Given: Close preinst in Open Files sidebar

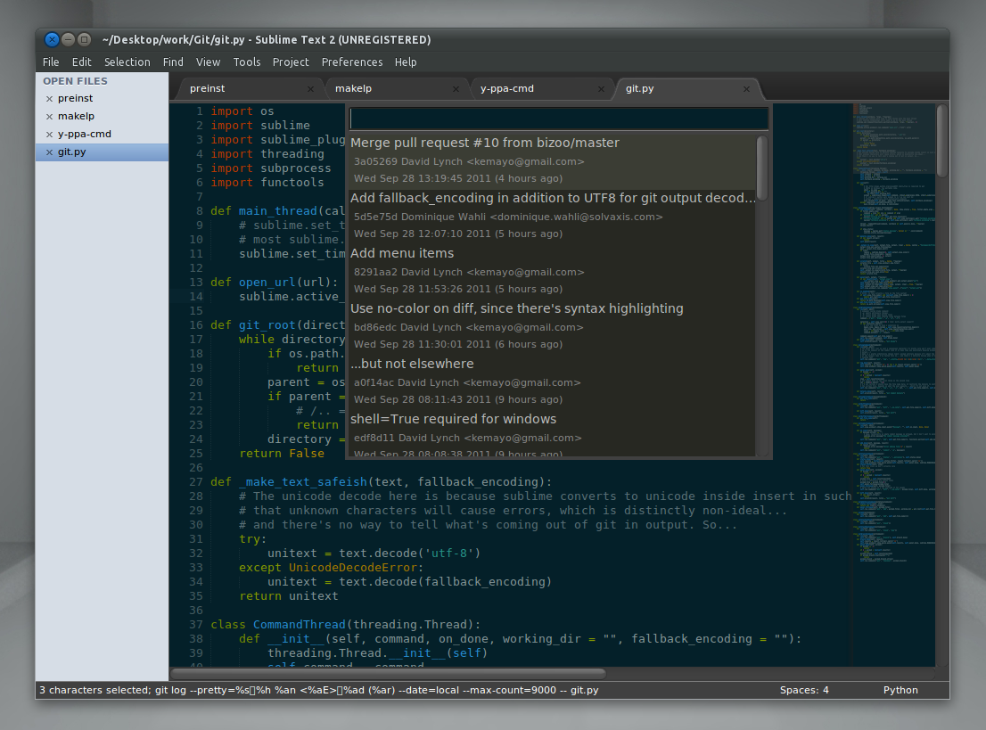Looking at the screenshot, I should [49, 99].
